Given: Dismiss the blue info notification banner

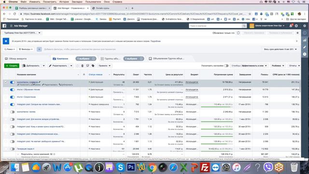Looking at the screenshot, I should pyautogui.click(x=296, y=41).
